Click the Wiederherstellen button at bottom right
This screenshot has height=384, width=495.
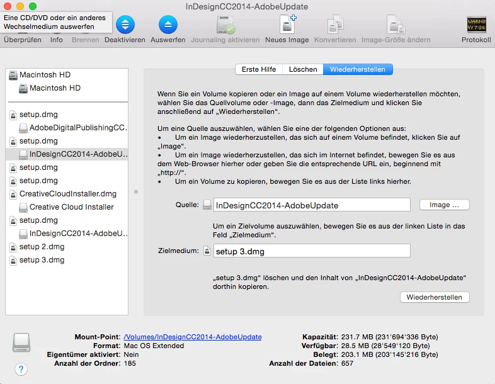point(435,297)
